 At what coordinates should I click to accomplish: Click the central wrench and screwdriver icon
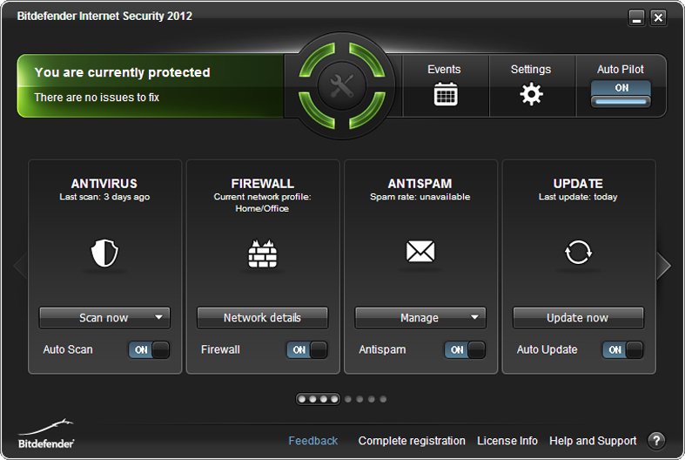[341, 85]
